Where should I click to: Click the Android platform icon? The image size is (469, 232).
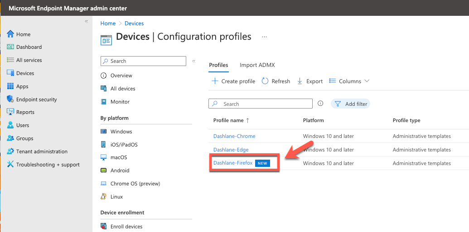[x=103, y=170]
